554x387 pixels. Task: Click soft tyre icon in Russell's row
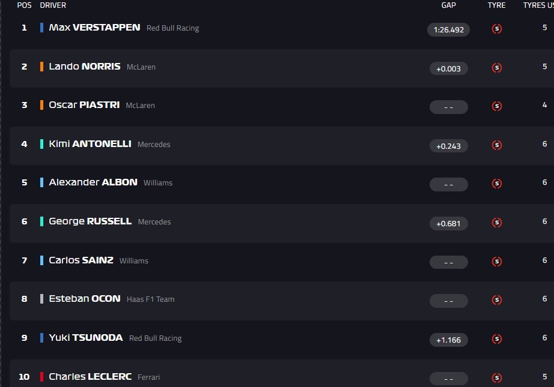496,223
